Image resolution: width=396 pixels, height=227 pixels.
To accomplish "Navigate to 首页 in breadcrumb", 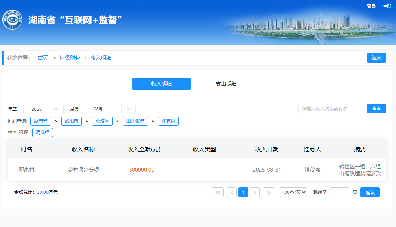I will (43, 58).
